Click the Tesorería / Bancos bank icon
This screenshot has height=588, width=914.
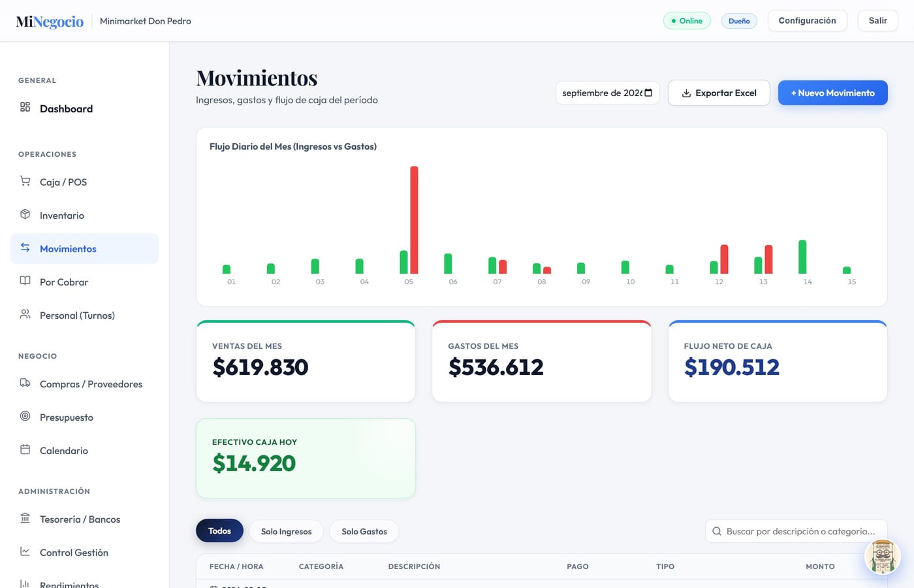(x=25, y=518)
